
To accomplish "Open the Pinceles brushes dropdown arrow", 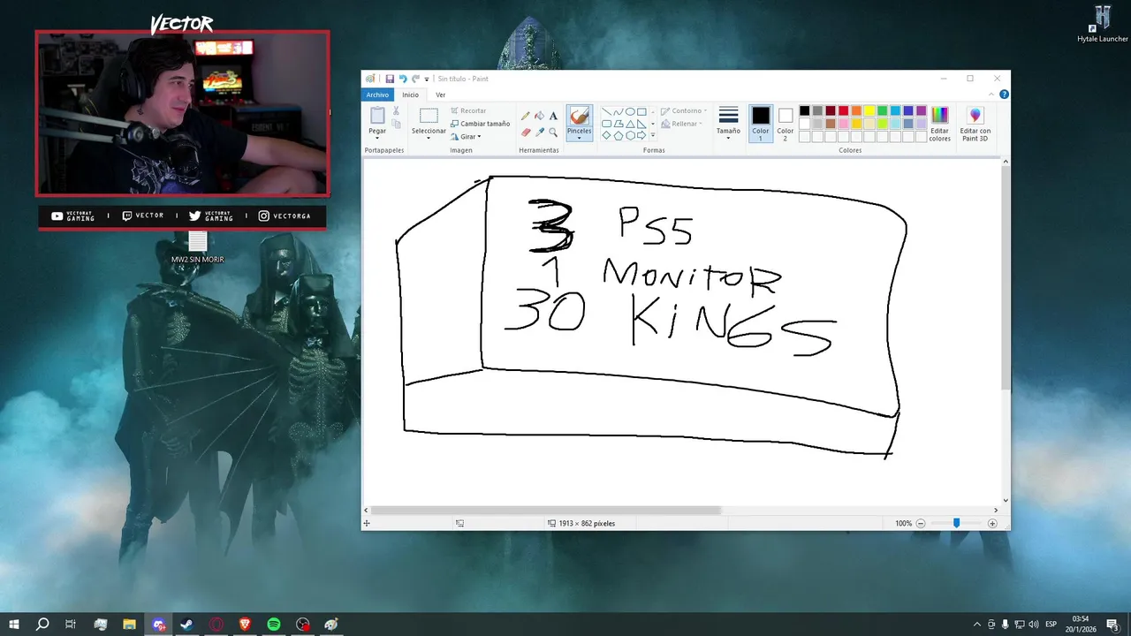I will click(x=579, y=138).
